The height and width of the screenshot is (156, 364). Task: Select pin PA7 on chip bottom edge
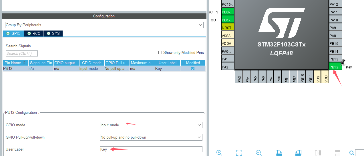point(270,77)
